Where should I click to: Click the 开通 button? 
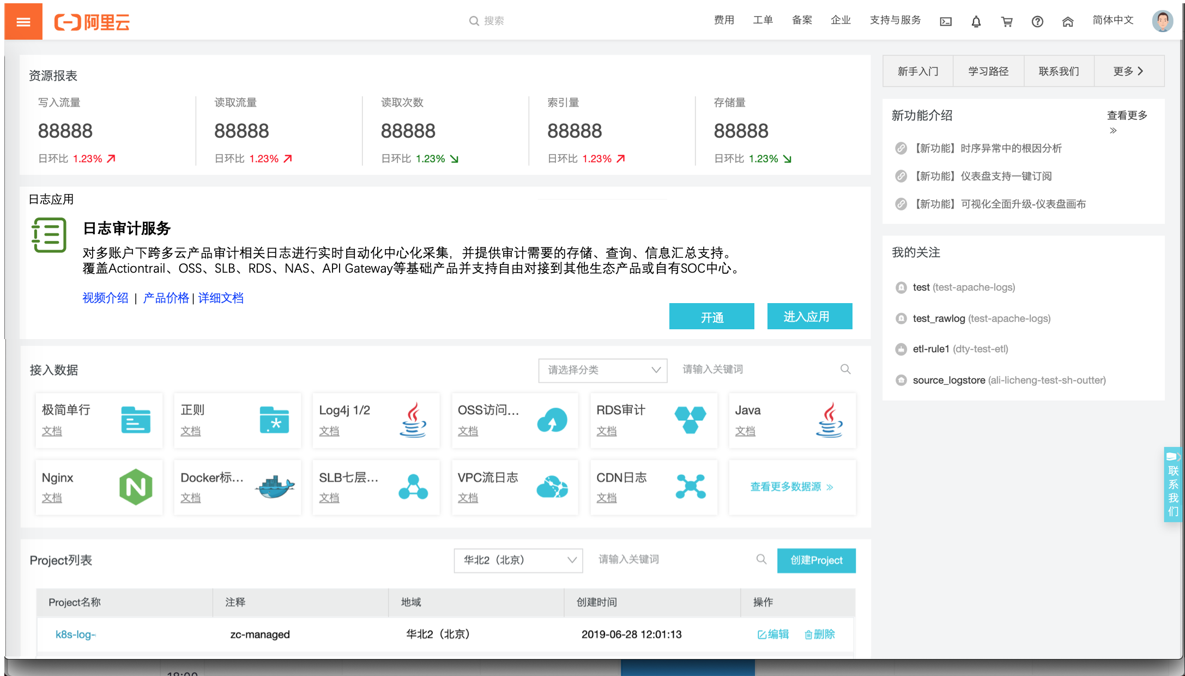[x=712, y=316]
